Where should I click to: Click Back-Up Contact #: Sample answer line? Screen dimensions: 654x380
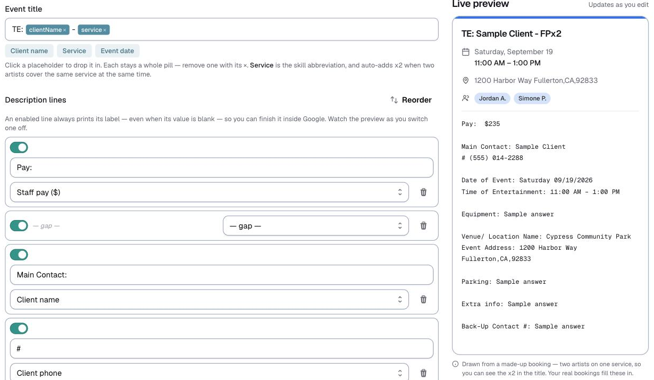click(x=523, y=326)
